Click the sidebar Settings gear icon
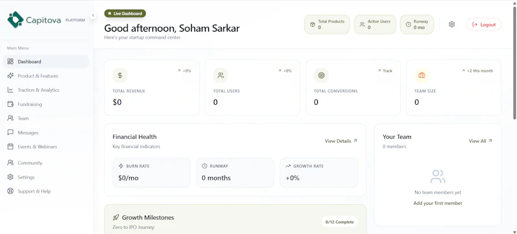The width and height of the screenshot is (517, 234). (x=10, y=177)
